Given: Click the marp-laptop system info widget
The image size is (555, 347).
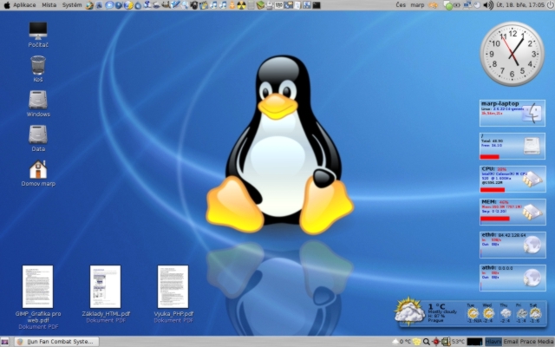Looking at the screenshot, I should (513, 113).
